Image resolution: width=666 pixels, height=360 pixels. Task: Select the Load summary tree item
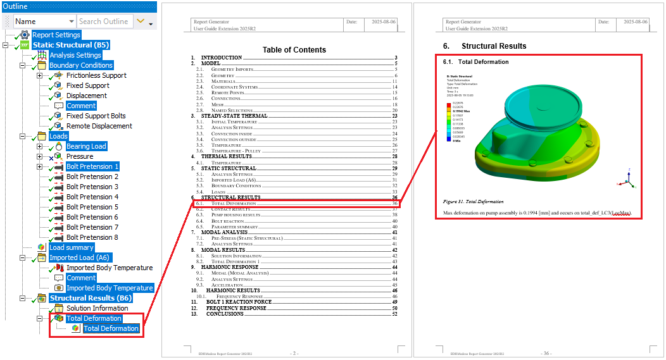click(72, 247)
